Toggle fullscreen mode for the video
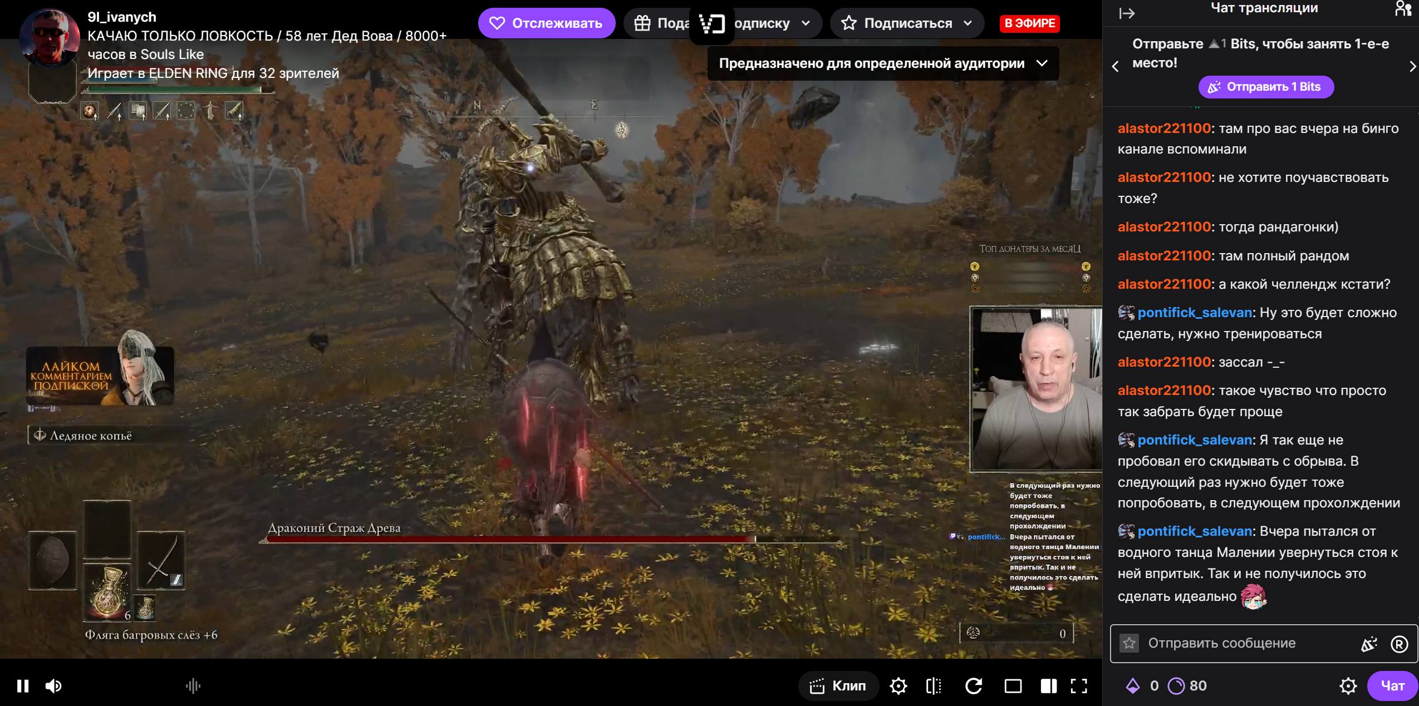 [1079, 685]
